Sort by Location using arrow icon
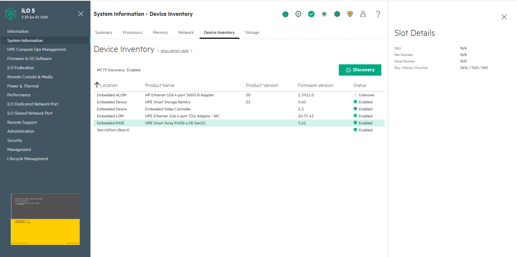This screenshot has width=517, height=257. 97,85
